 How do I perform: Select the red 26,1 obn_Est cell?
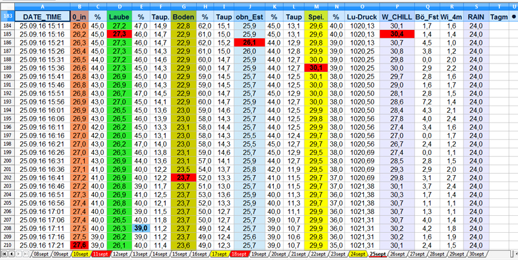(249, 42)
